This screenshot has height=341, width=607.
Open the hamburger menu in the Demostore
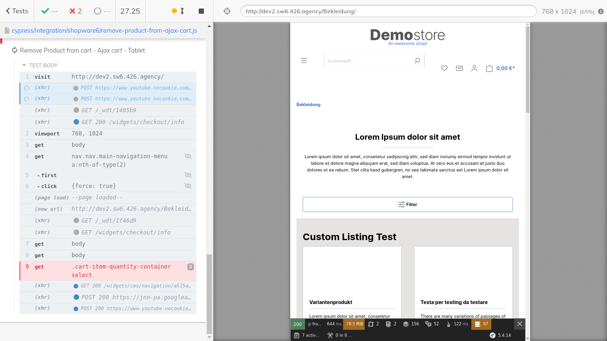click(x=304, y=61)
